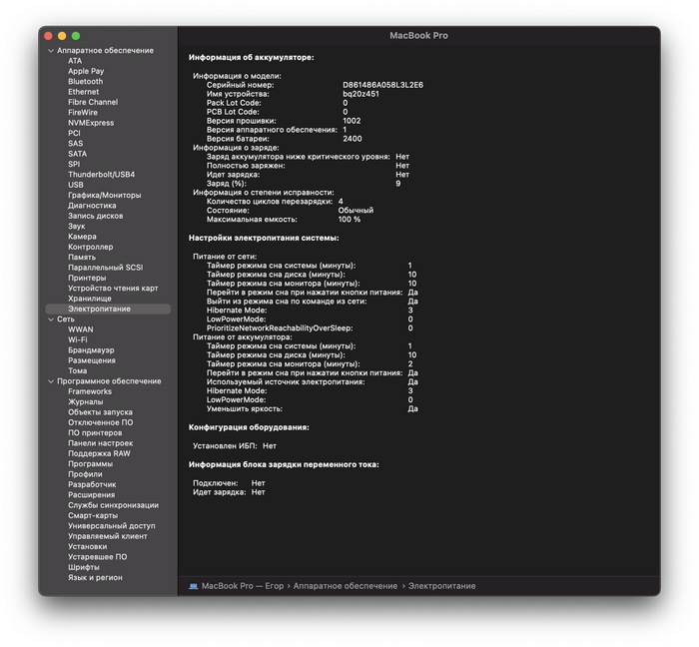Select Шрифты in the sidebar
This screenshot has width=699, height=647.
click(83, 567)
